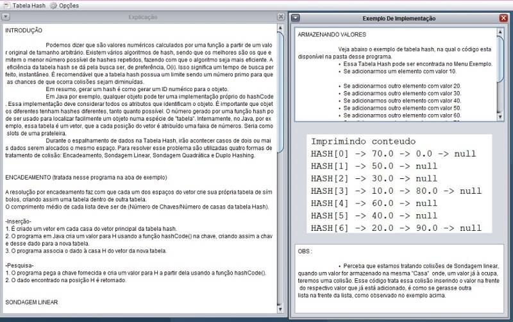Viewport: 513px width, 322px height.
Task: Open Exemplo De Implementação window menu arrow
Action: point(296,19)
